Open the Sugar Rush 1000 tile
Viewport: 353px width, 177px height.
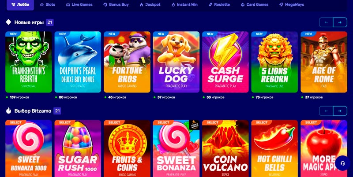78,148
